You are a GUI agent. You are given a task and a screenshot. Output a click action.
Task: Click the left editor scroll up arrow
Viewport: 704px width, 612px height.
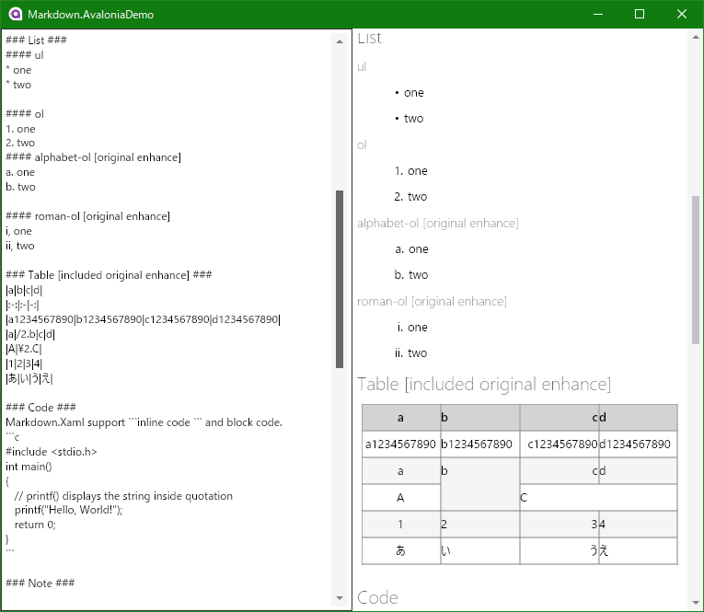[340, 41]
